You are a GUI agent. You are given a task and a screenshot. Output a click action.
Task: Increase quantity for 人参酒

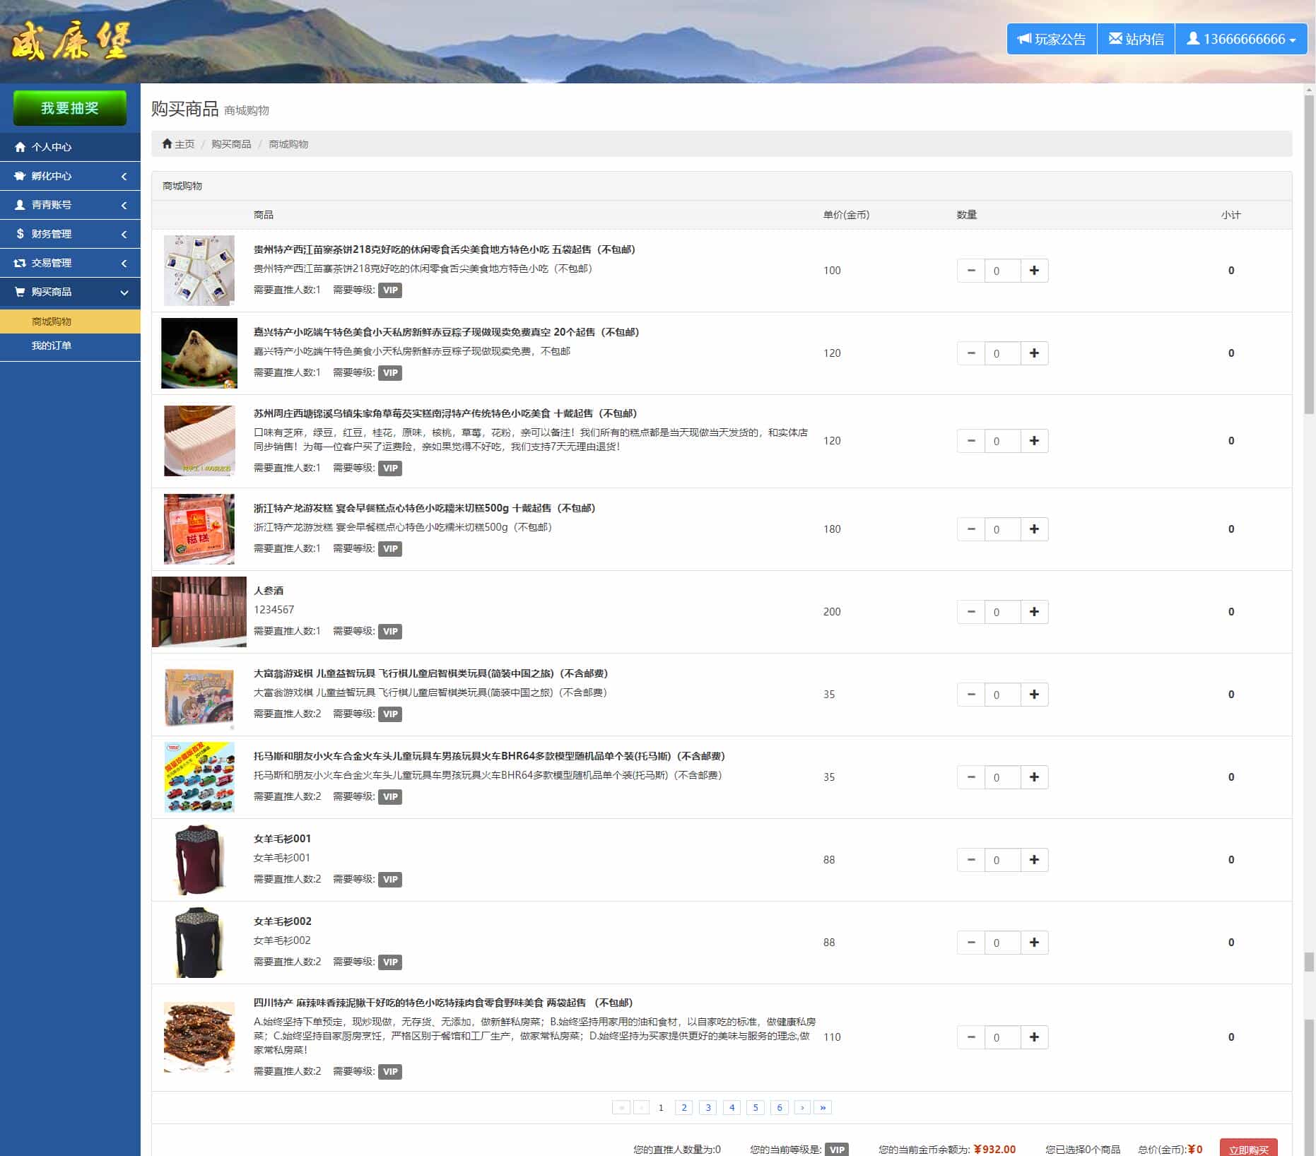1034,612
